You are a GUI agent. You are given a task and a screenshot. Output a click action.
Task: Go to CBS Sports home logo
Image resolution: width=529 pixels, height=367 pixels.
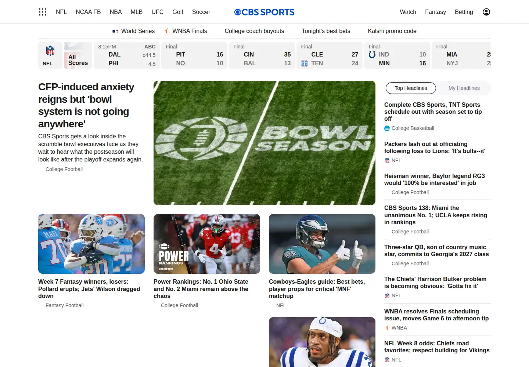click(x=264, y=12)
